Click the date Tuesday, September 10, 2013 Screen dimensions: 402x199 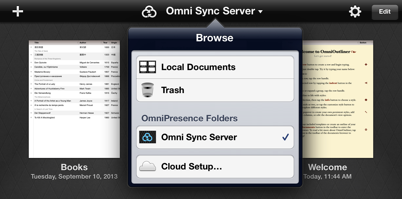[74, 177]
